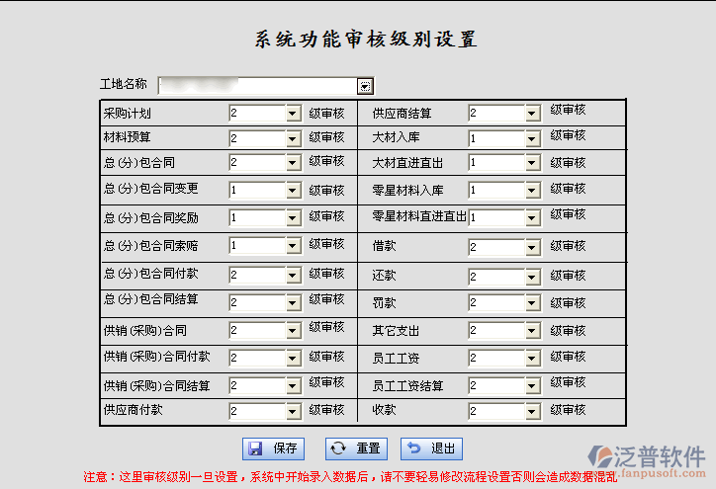This screenshot has height=489, width=716.
Task: Open the 总(分)包合同变更 level dropdown
Action: click(293, 191)
